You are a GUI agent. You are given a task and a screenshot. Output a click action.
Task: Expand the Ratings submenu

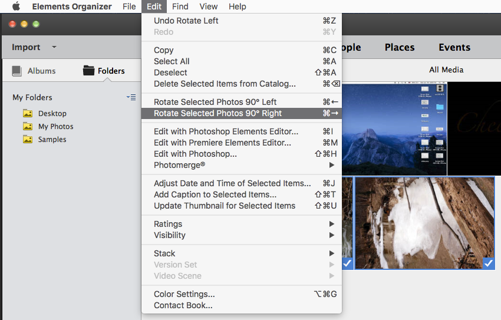coord(332,224)
